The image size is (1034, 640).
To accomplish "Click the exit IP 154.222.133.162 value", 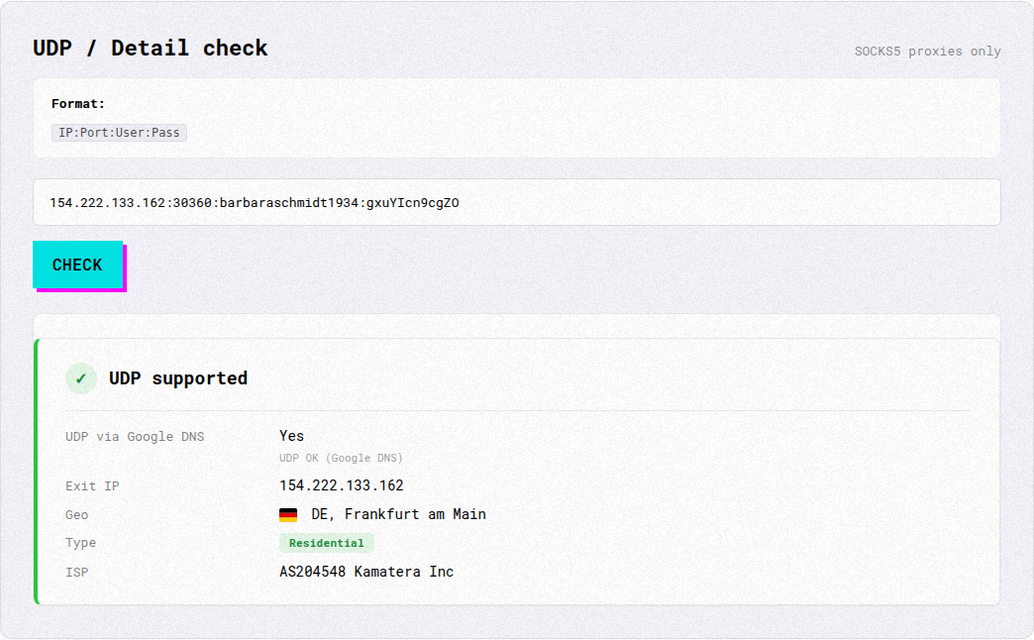I will [x=341, y=485].
